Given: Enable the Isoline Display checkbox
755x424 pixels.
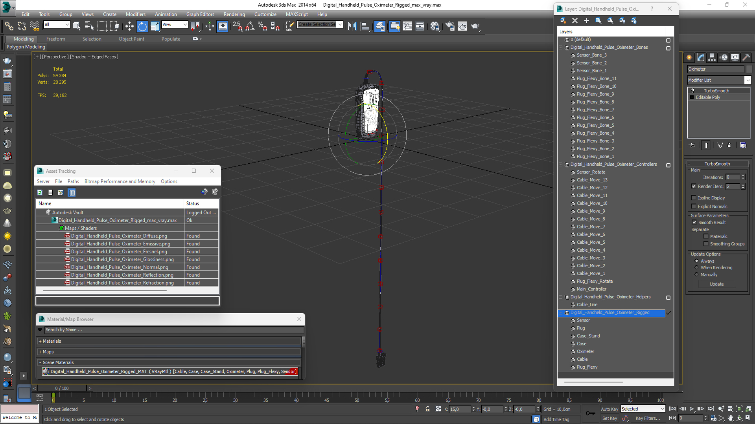Looking at the screenshot, I should (x=694, y=198).
